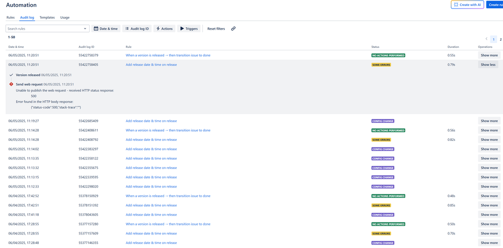The image size is (503, 248).
Task: Open rule link for log 55422298020
Action: (x=151, y=187)
